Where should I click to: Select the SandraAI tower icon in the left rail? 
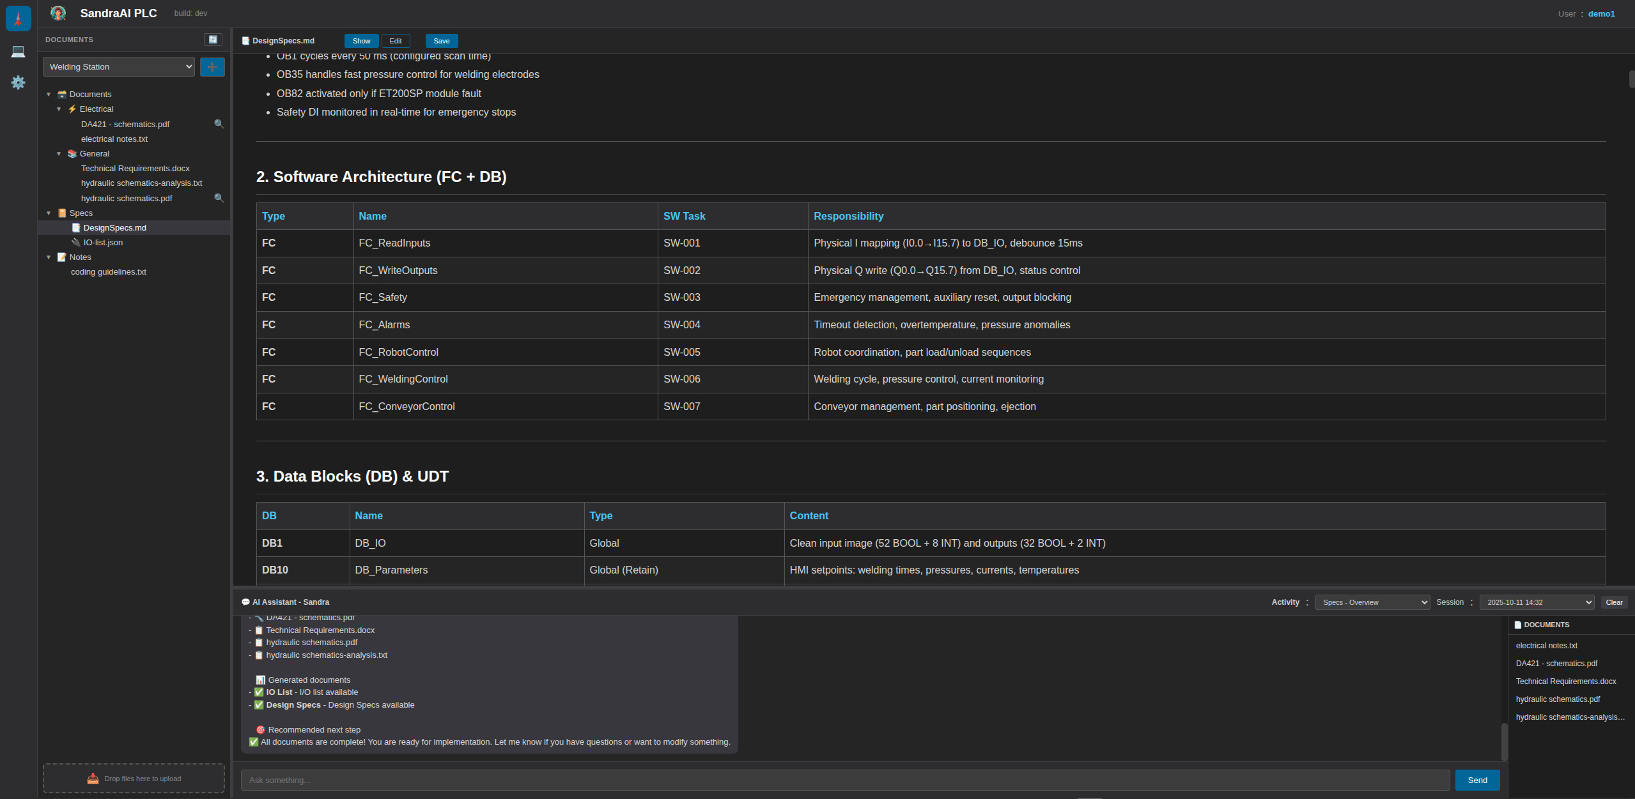click(18, 18)
